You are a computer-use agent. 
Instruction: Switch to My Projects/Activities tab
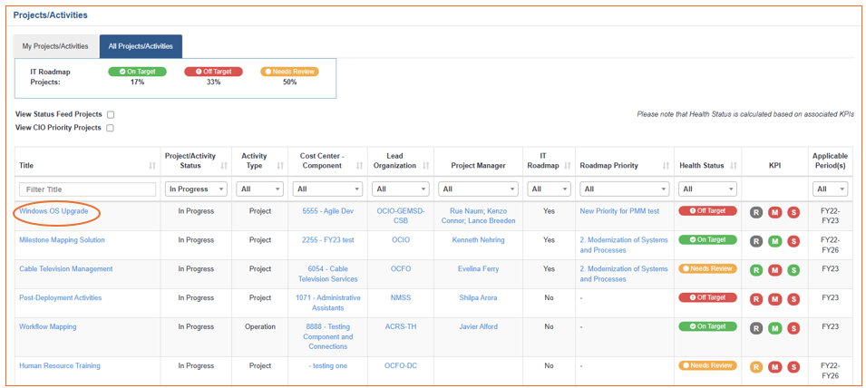tap(55, 46)
